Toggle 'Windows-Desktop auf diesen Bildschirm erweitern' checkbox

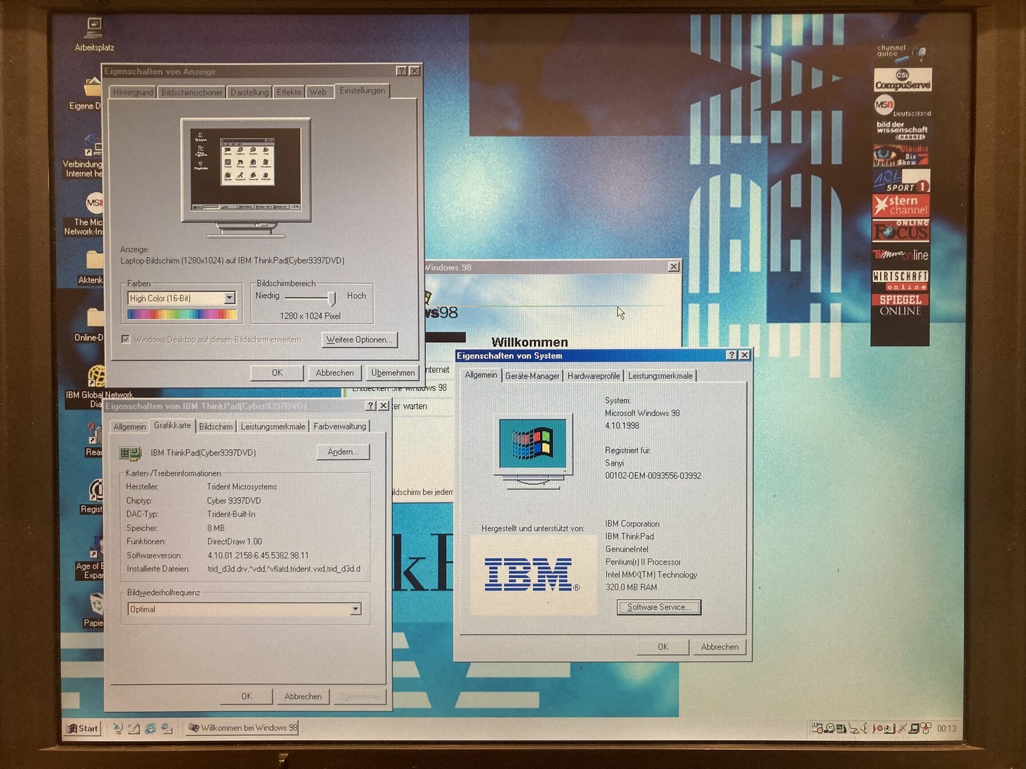(x=126, y=339)
